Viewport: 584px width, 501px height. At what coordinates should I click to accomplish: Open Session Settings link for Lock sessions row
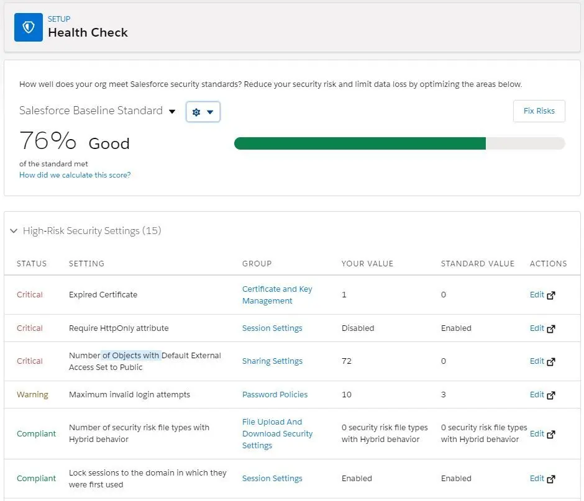(x=272, y=478)
